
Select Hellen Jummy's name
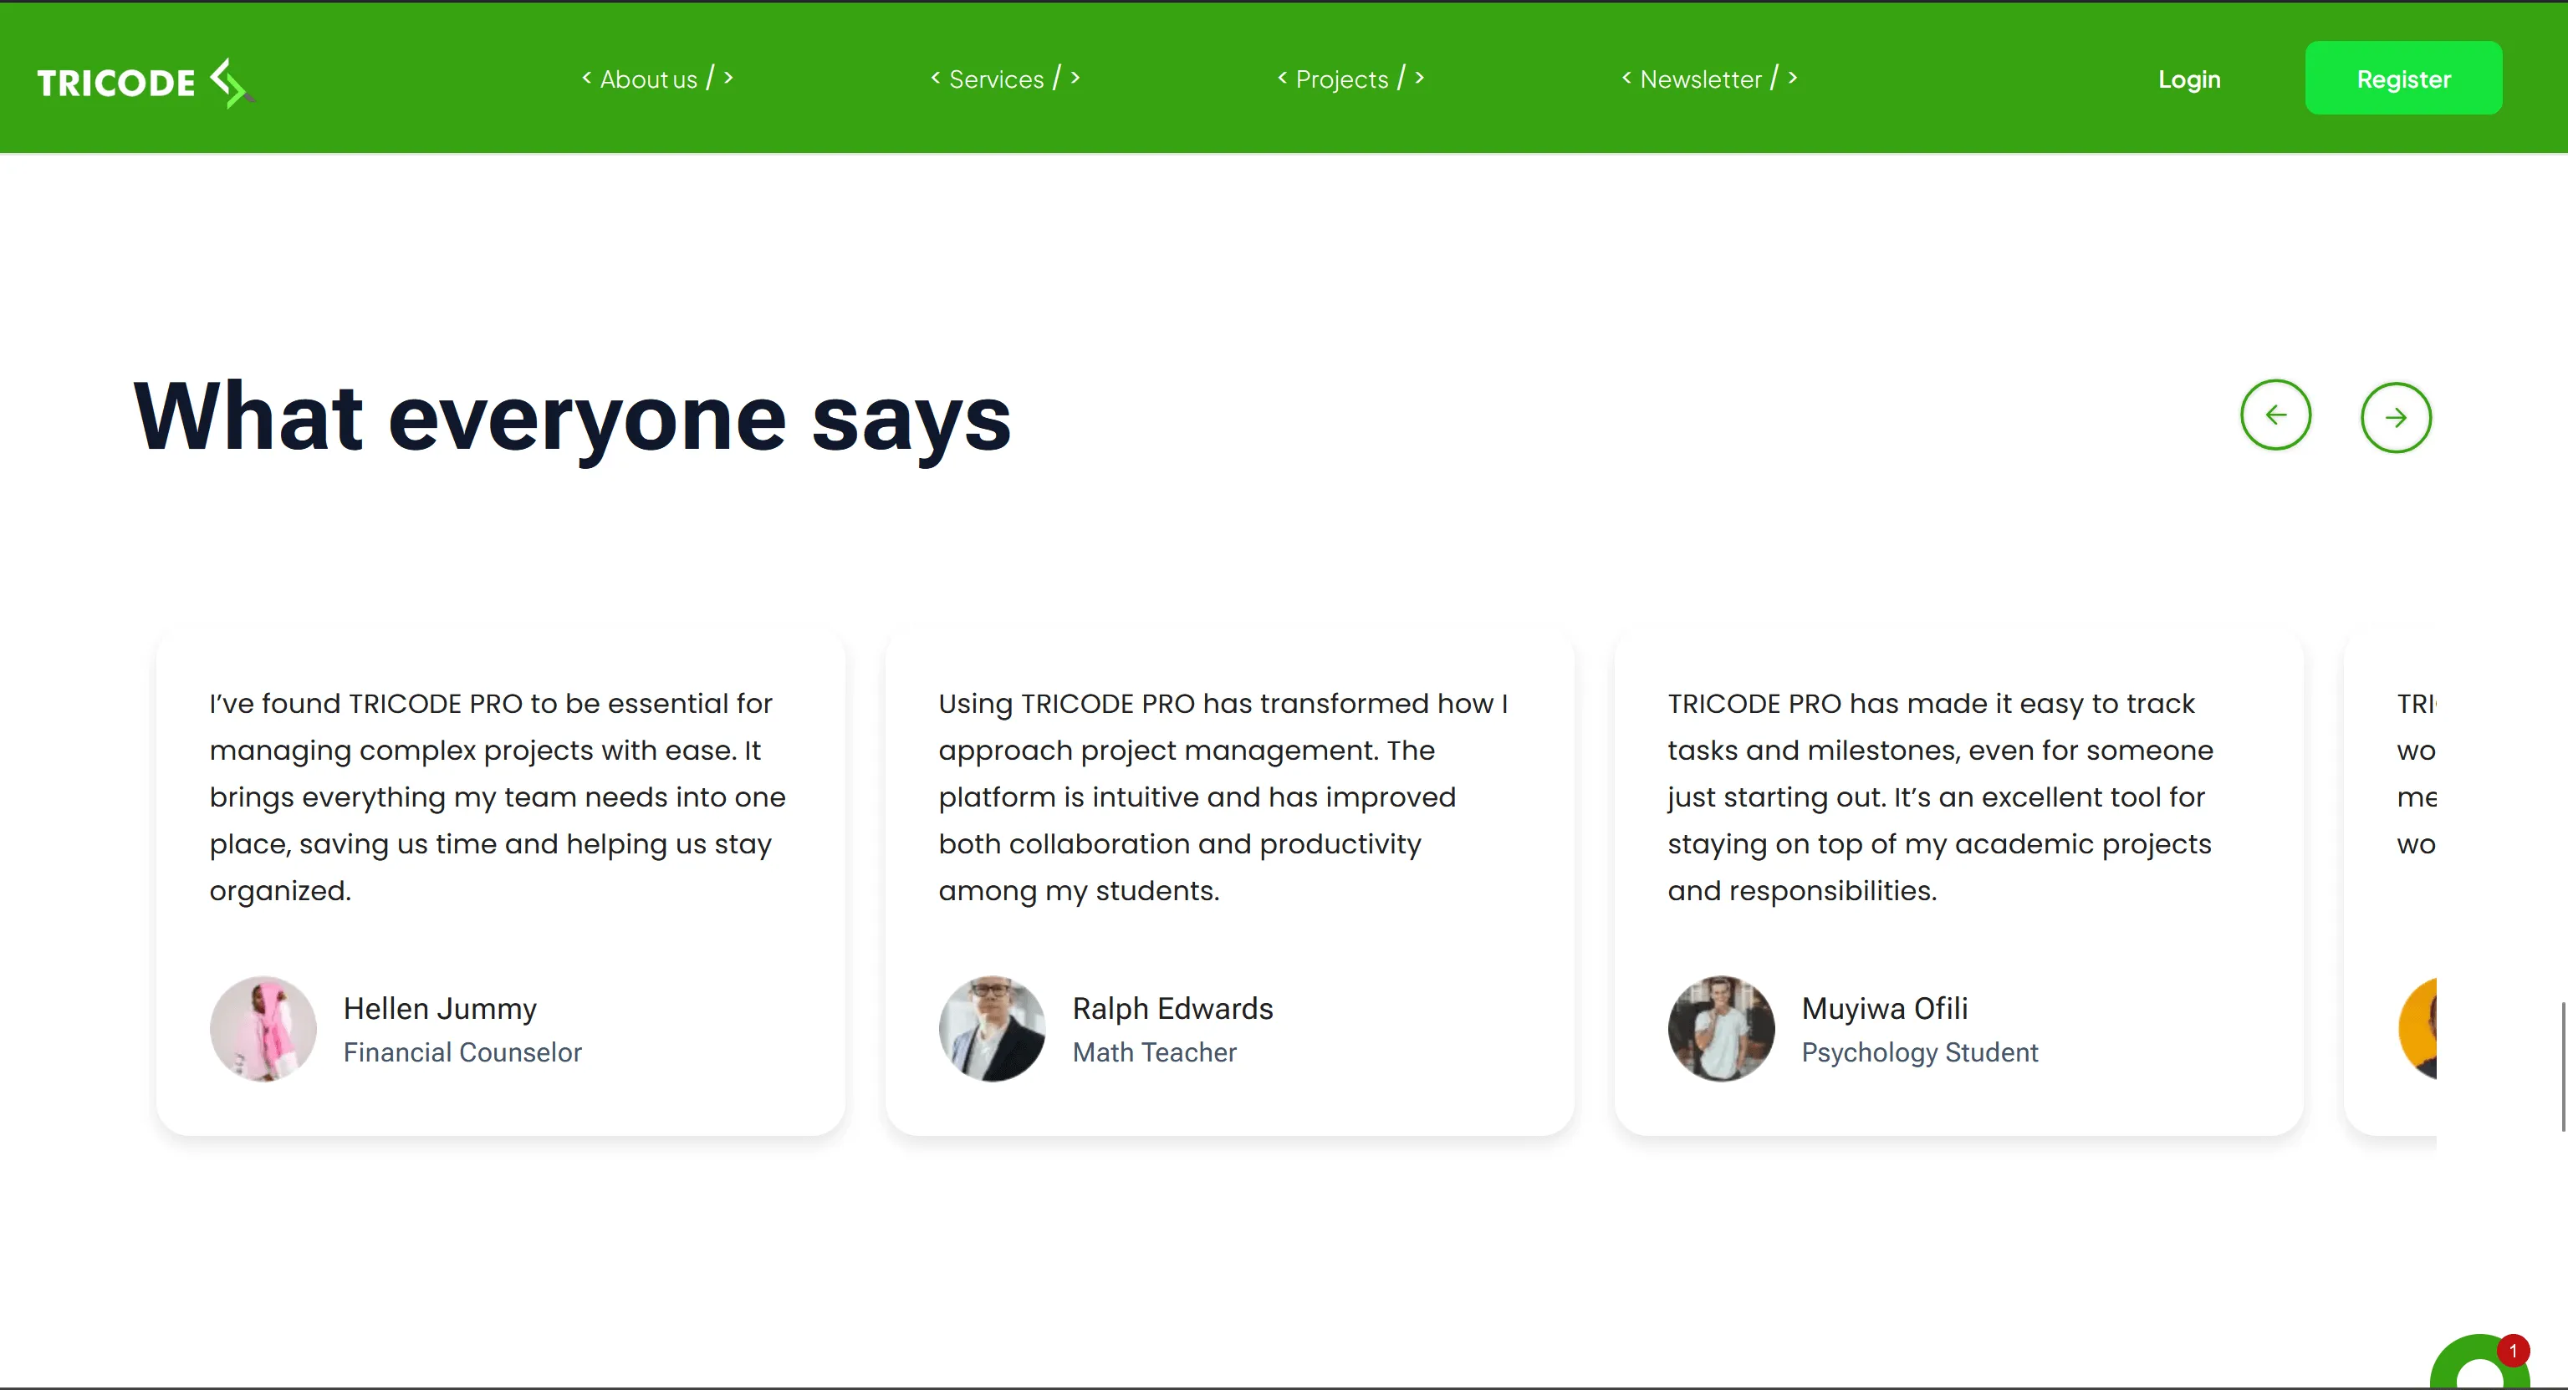click(x=440, y=1008)
